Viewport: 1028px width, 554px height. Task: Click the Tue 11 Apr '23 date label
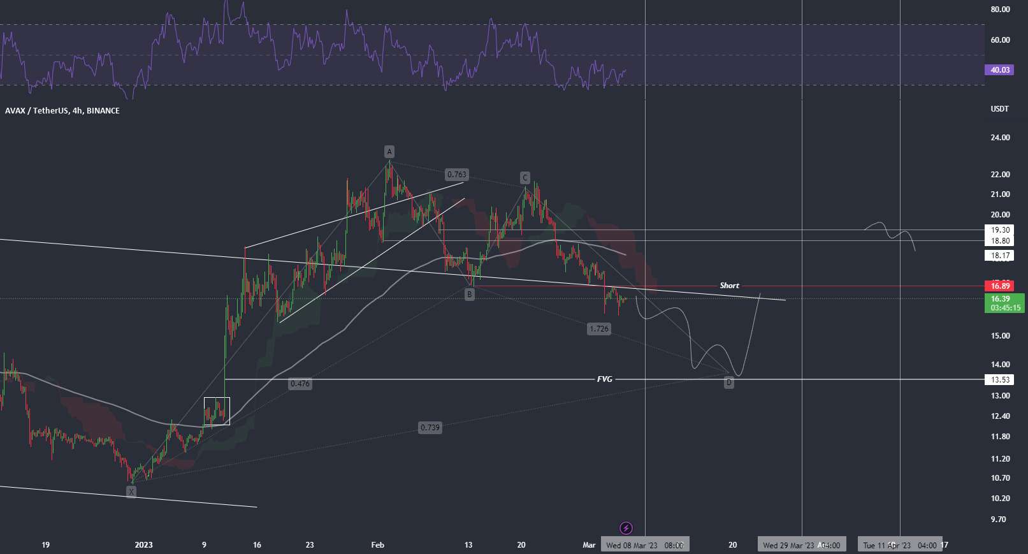click(900, 546)
